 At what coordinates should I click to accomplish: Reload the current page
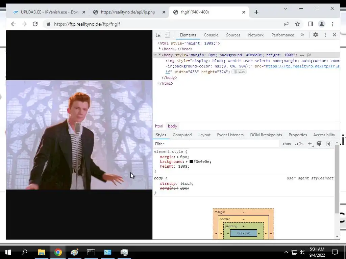coord(35,24)
